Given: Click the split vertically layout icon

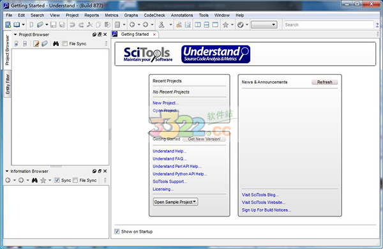Looking at the screenshot, I should (198, 25).
